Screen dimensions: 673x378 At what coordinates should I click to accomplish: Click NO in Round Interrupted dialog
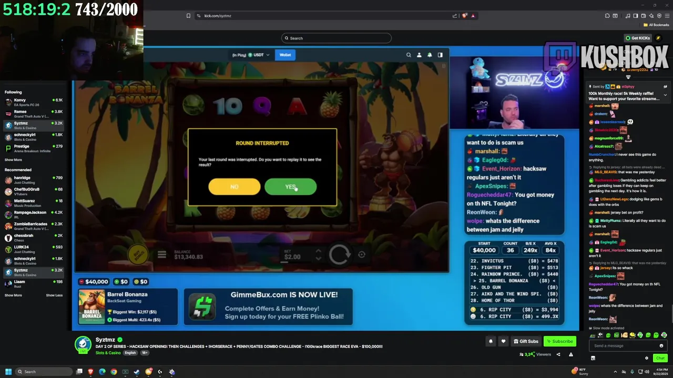pyautogui.click(x=234, y=187)
